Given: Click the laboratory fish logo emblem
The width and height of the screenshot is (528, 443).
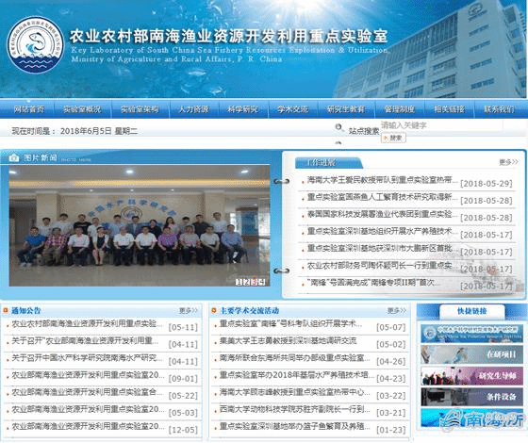Looking at the screenshot, I should click(36, 45).
